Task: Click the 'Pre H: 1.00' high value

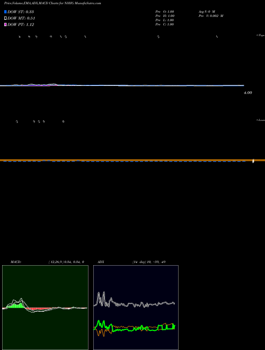Action: pyautogui.click(x=165, y=16)
